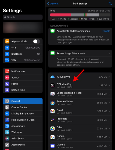
Task: Tap the iCloud Drive cloud icon
Action: pos(52,77)
